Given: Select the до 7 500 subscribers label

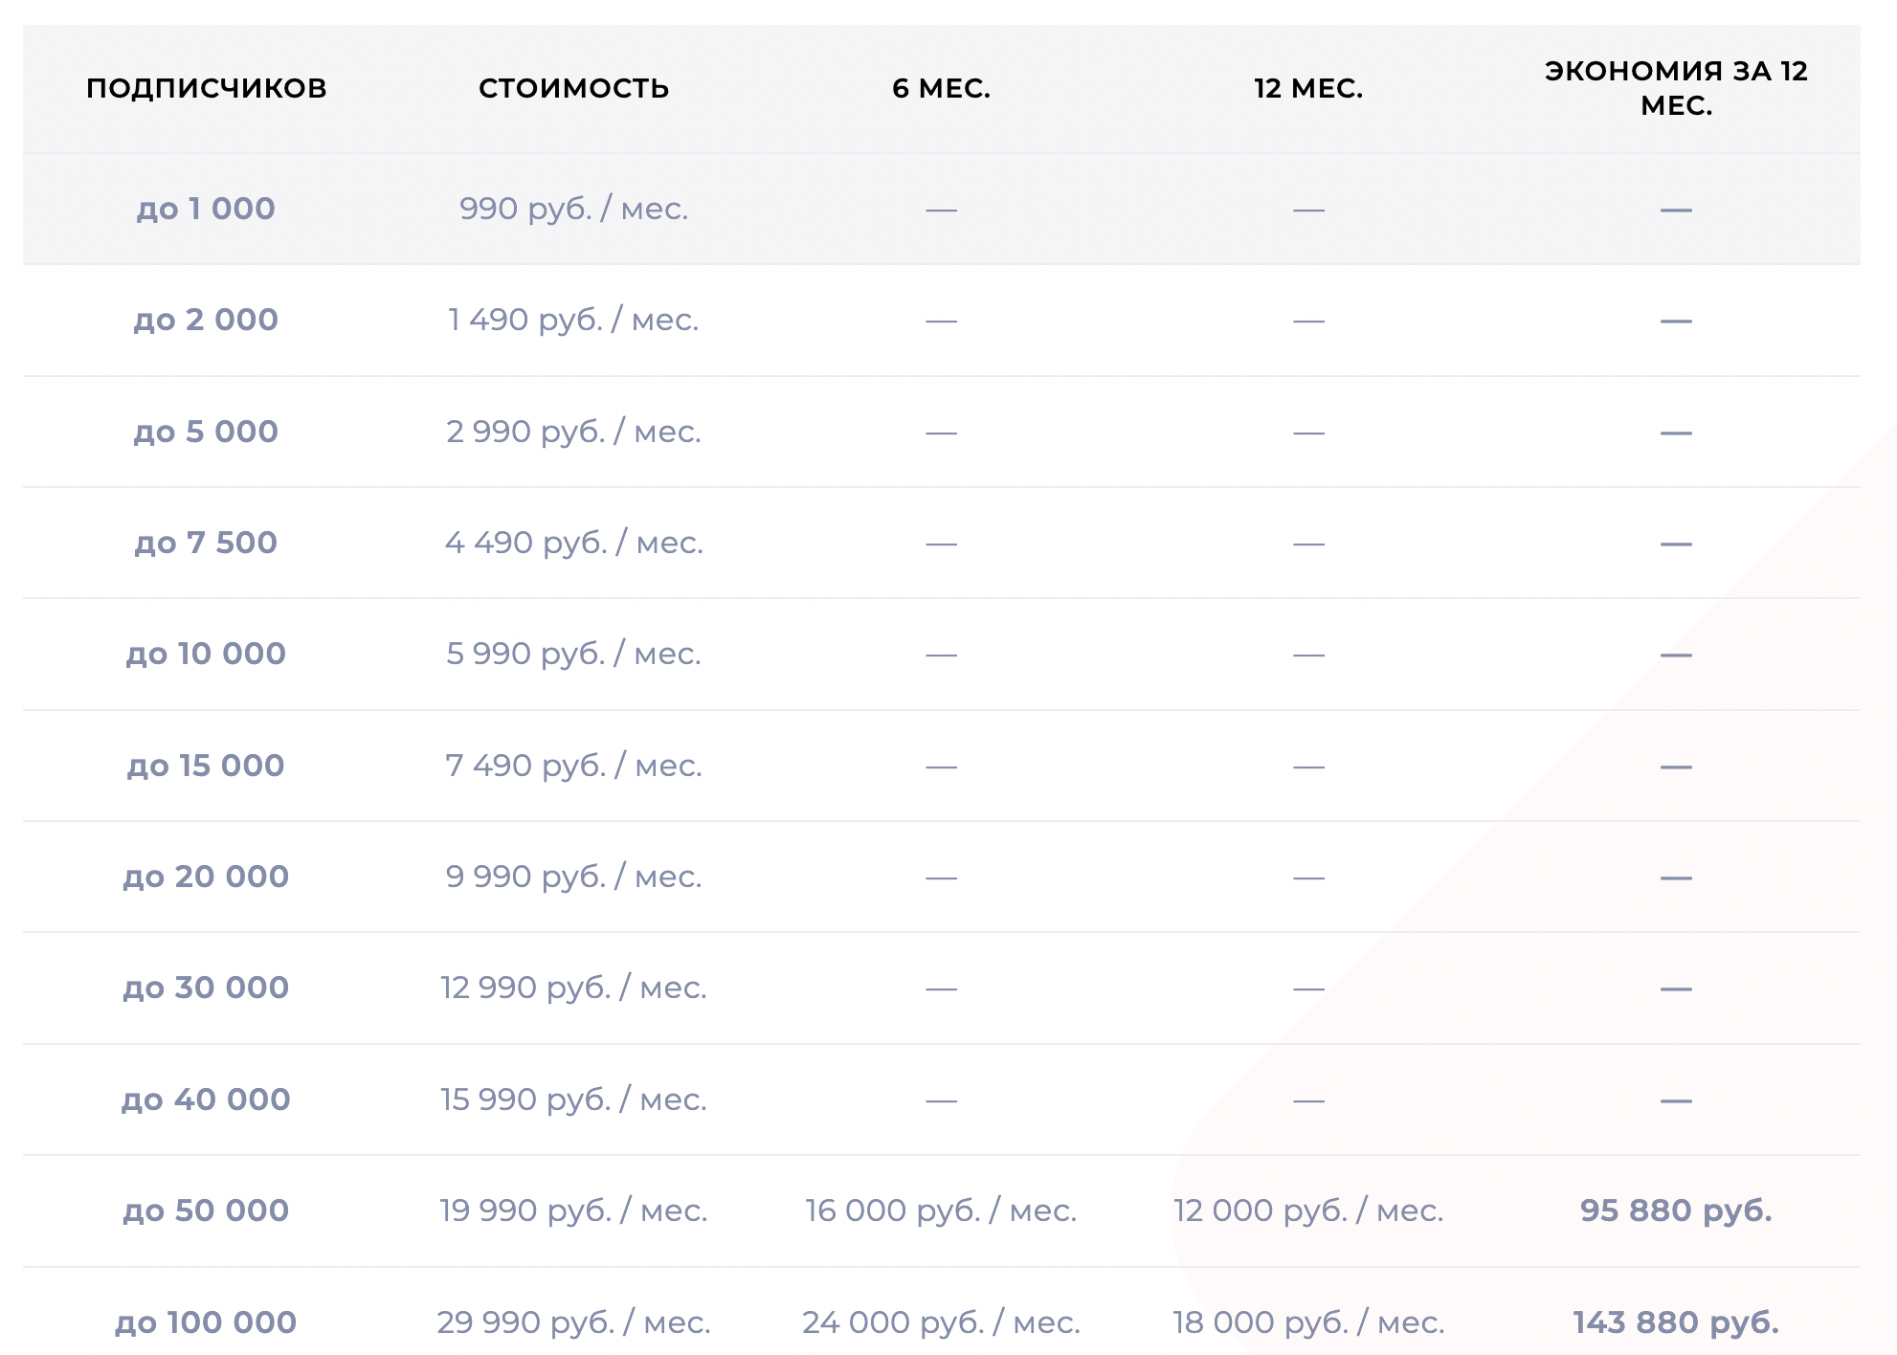Looking at the screenshot, I should pyautogui.click(x=206, y=543).
